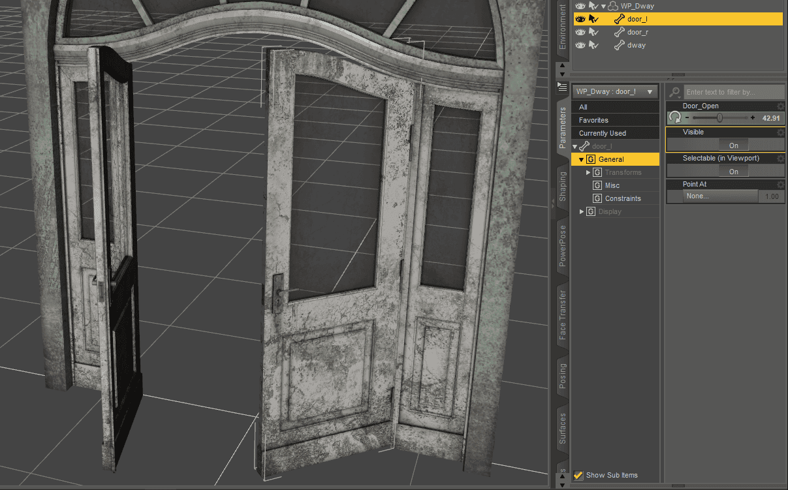Viewport: 788px width, 490px height.
Task: Click the WP_Dway group node icon
Action: [x=612, y=6]
